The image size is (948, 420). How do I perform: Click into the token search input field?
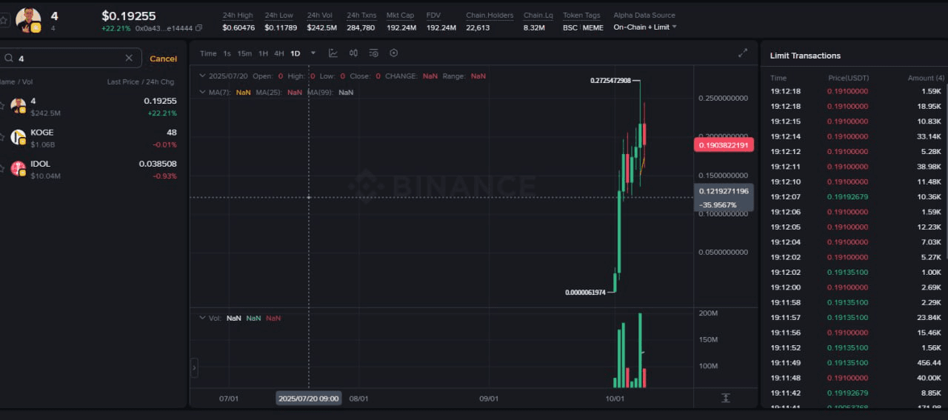click(x=67, y=59)
